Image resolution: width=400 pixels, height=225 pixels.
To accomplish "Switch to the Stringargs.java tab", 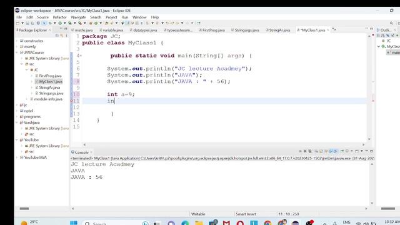I will coord(246,30).
